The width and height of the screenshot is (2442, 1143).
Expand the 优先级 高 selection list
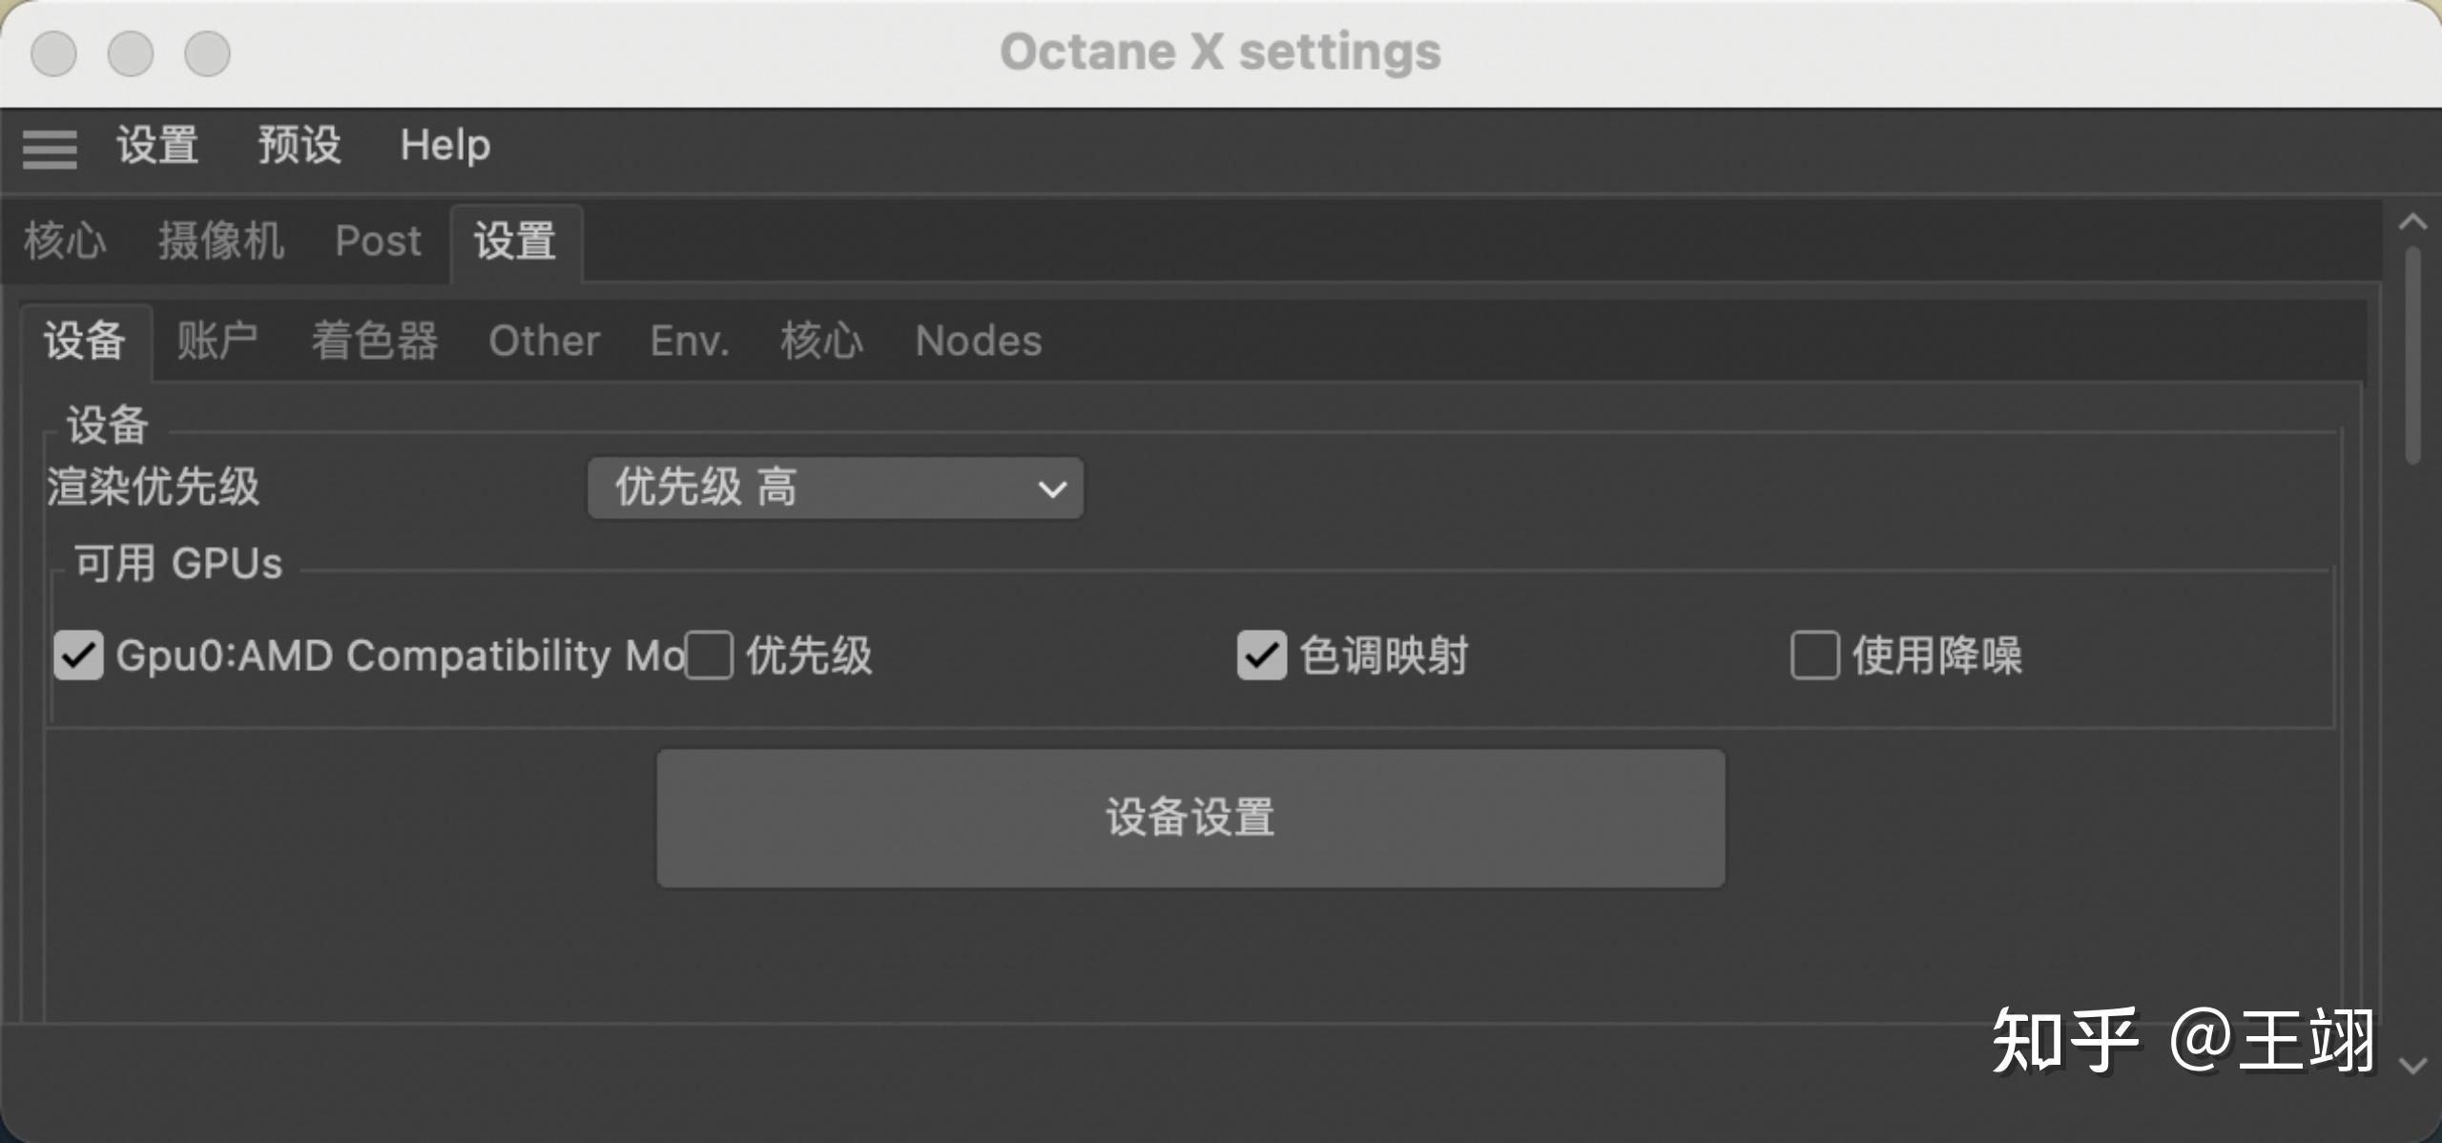click(x=1052, y=488)
